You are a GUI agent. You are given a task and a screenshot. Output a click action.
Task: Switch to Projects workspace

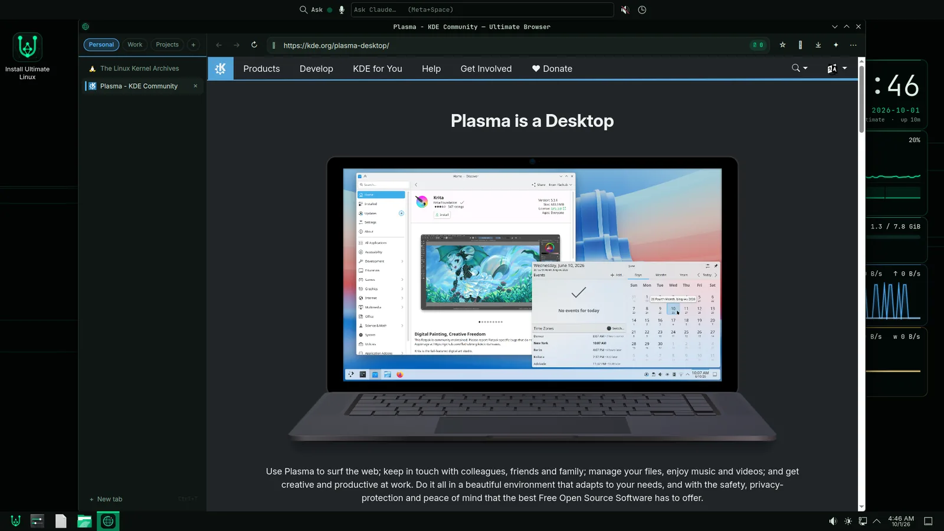tap(167, 45)
